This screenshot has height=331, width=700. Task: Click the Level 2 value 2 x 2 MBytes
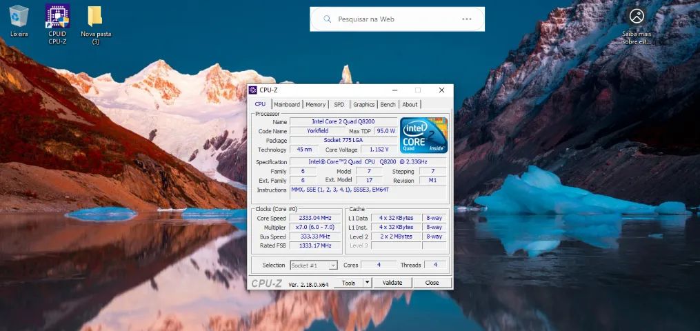point(397,237)
